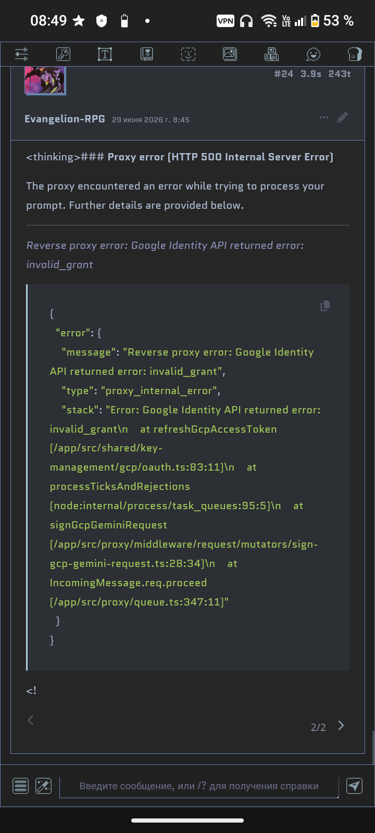The height and width of the screenshot is (833, 375).
Task: Open backgrounds image icon
Action: pyautogui.click(x=230, y=54)
